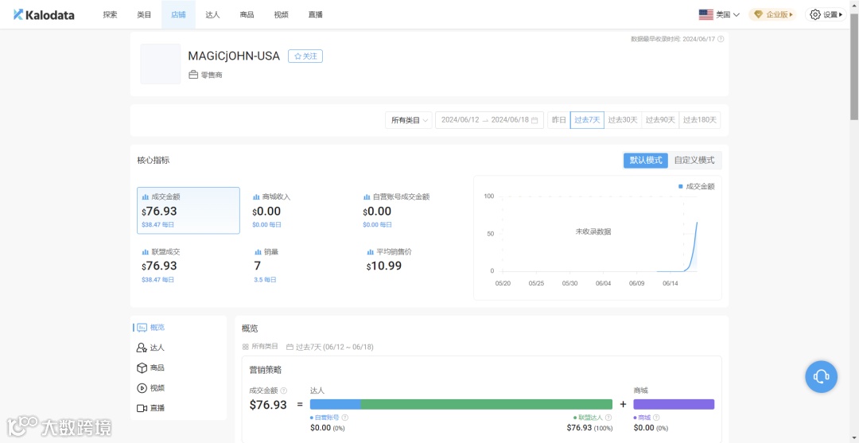
Task: Click the green 联盟达人 bar segment
Action: click(487, 404)
